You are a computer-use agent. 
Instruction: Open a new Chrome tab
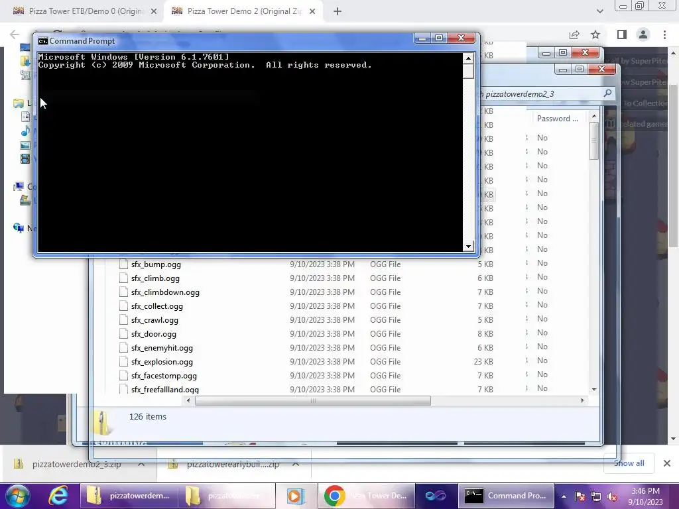pos(338,12)
